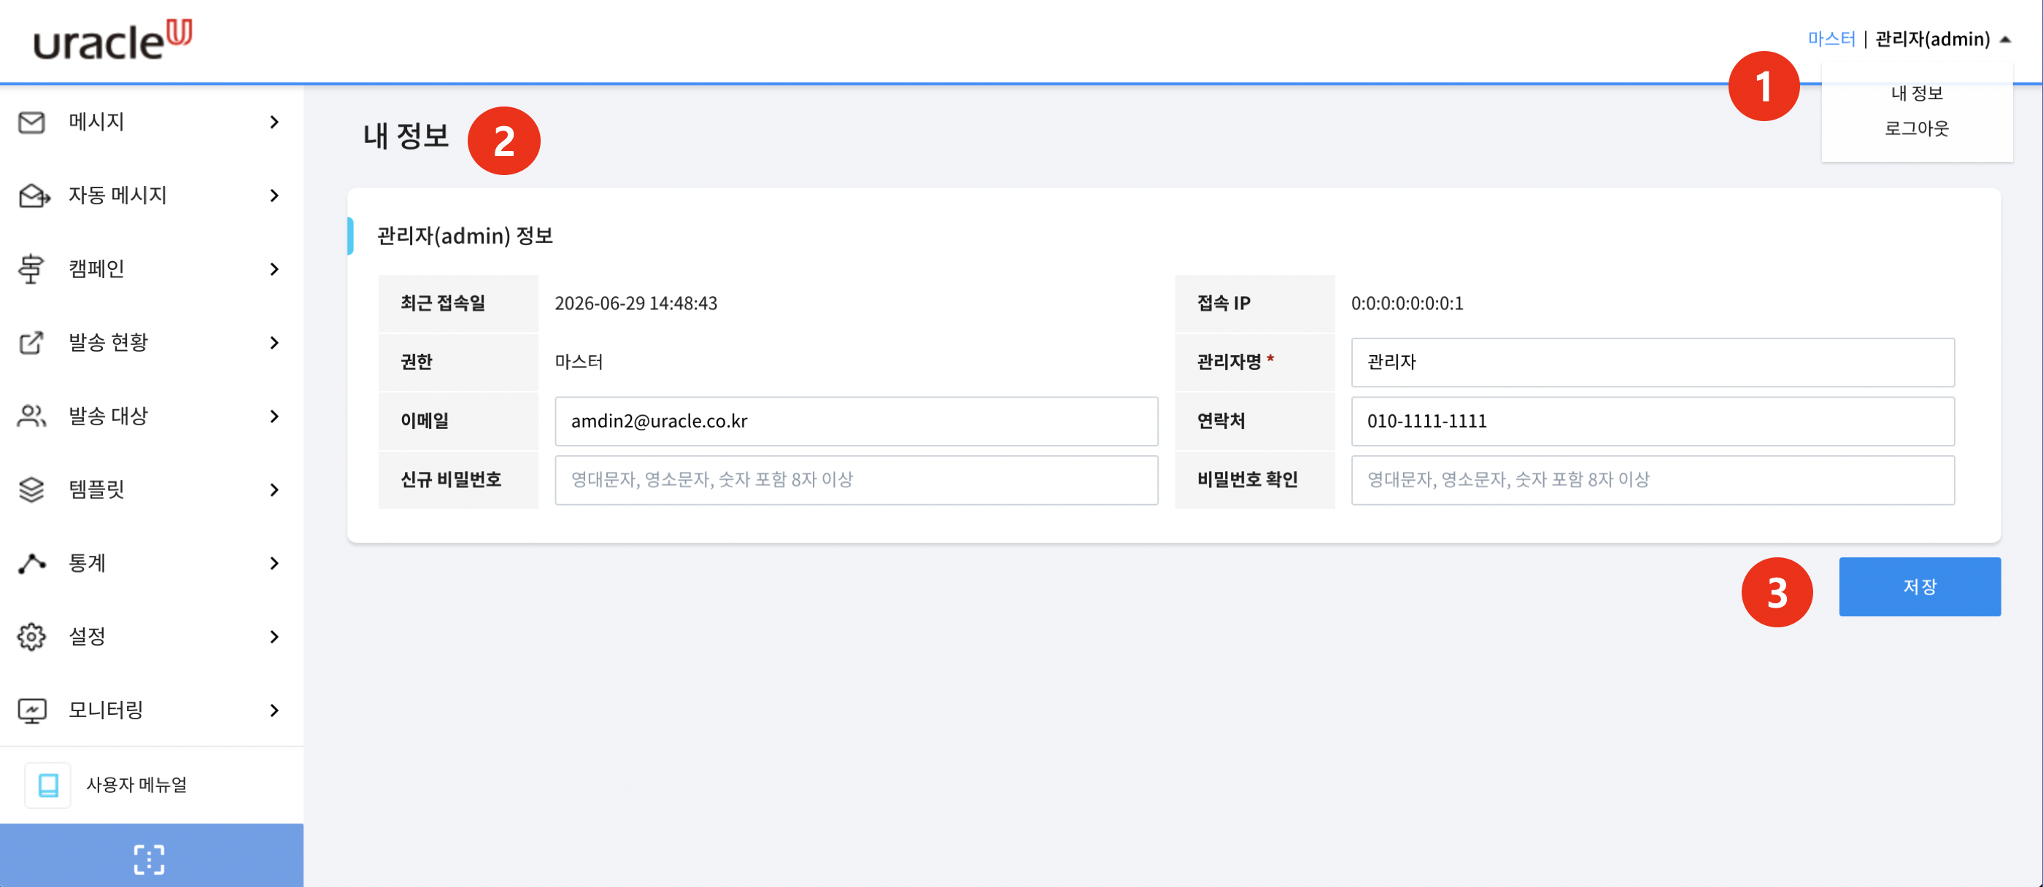Select 내 정보 from user menu

pyautogui.click(x=1917, y=93)
